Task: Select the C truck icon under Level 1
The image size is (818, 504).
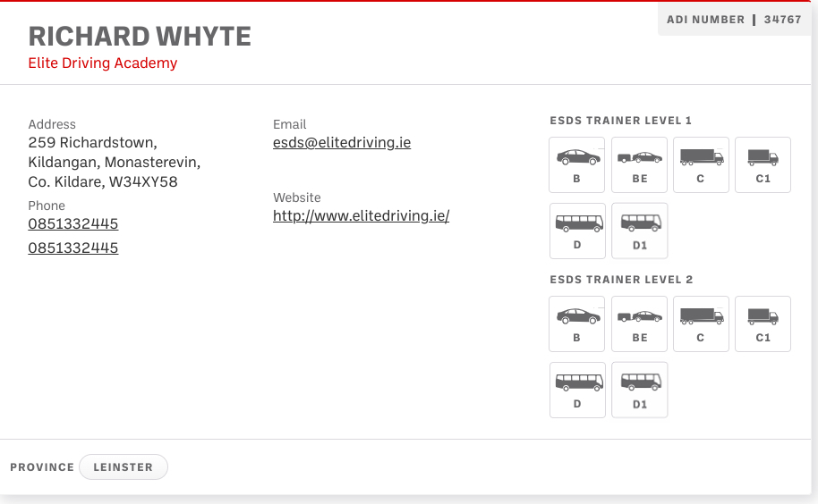Action: 701,165
